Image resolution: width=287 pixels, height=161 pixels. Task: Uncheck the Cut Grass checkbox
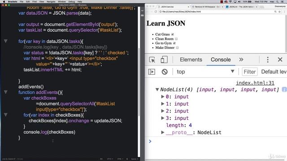click(172, 34)
